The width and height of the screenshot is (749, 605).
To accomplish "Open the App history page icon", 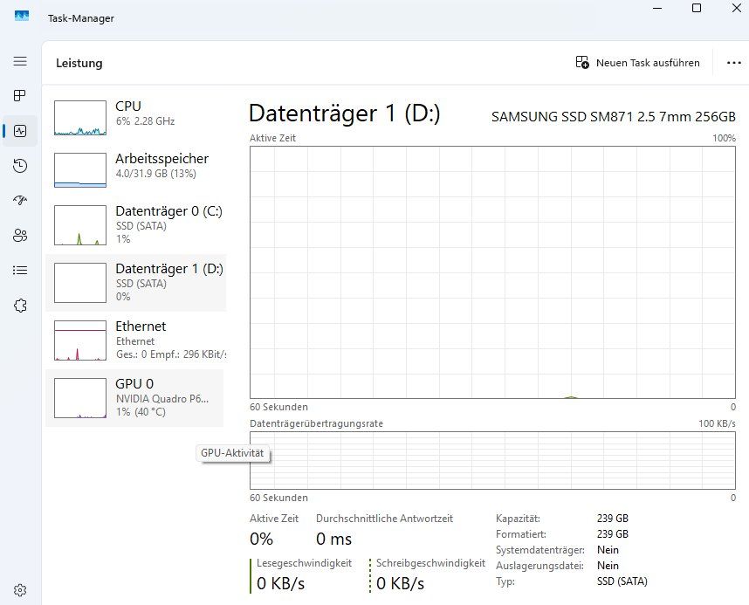I will coord(20,166).
